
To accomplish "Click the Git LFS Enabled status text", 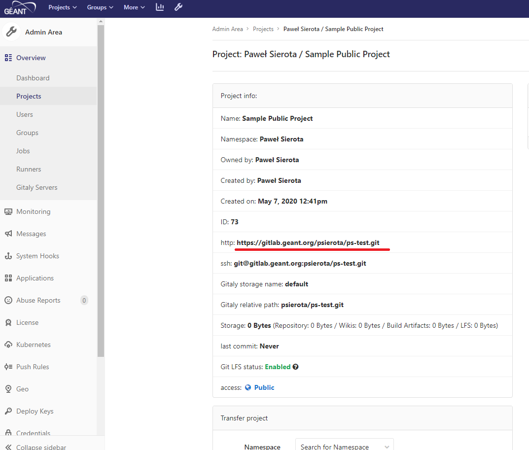I will pyautogui.click(x=278, y=367).
